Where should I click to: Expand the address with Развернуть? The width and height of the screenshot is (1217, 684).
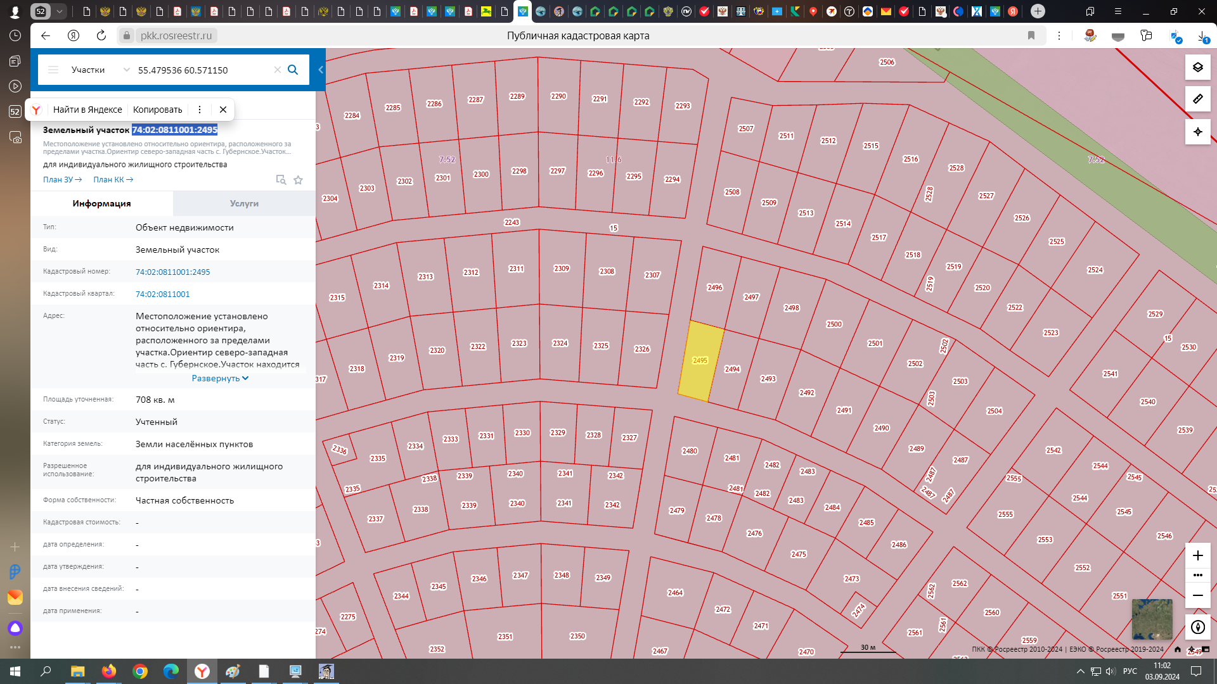point(220,378)
